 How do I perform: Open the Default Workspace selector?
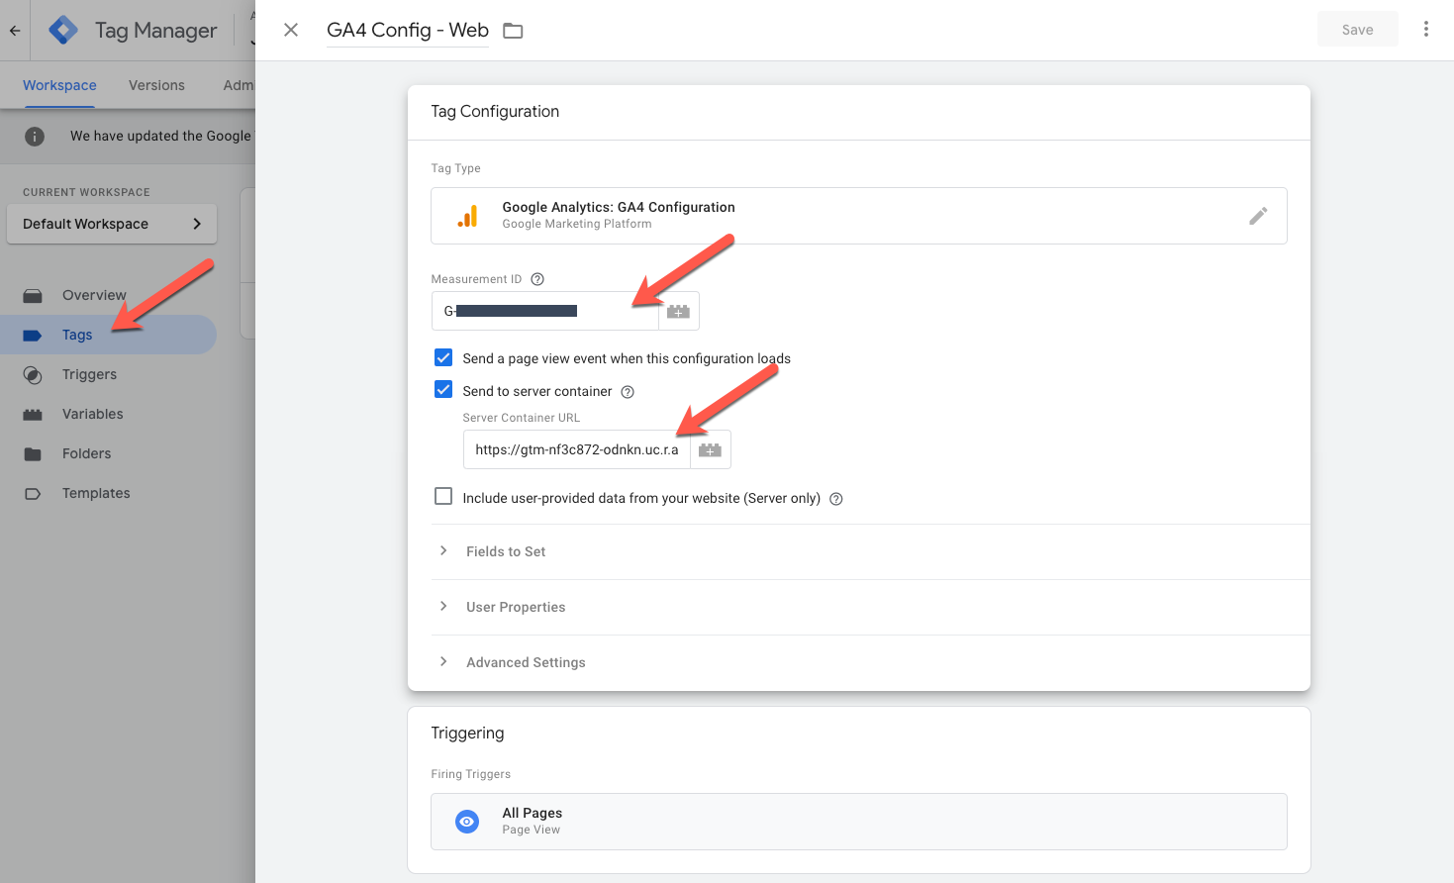tap(112, 224)
